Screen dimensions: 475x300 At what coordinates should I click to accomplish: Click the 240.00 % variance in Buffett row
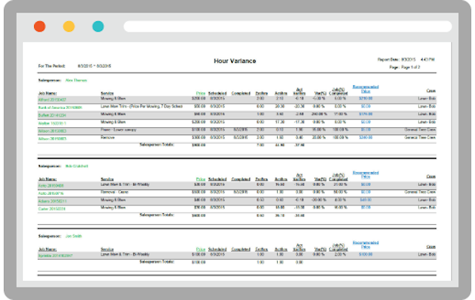pyautogui.click(x=319, y=114)
